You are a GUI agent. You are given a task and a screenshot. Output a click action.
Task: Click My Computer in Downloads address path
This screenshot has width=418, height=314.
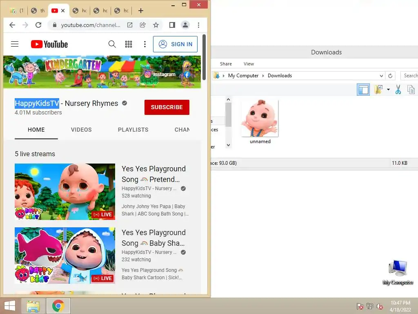coord(243,76)
